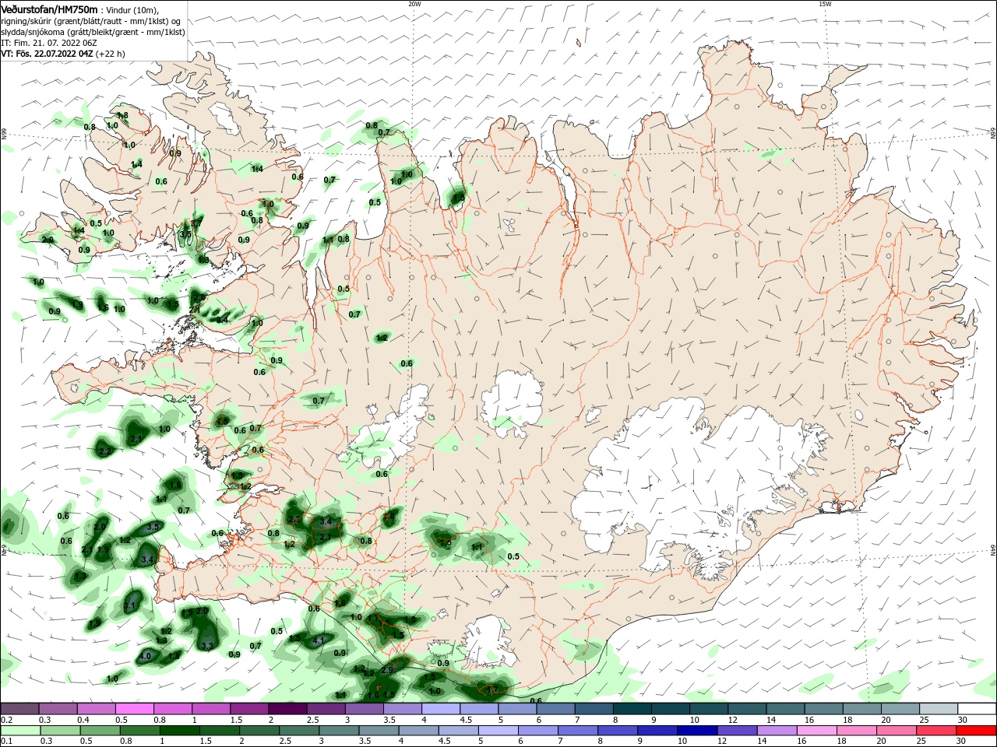Pick the lavender 14–16 rain legend swatch
This screenshot has height=747, width=997.
click(777, 731)
